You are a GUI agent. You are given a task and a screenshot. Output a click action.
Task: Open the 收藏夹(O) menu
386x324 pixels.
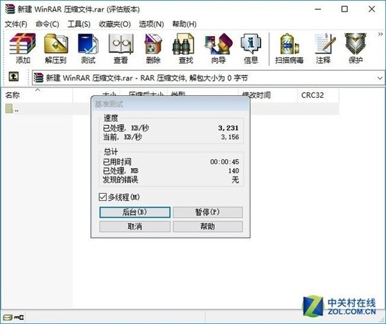point(115,24)
